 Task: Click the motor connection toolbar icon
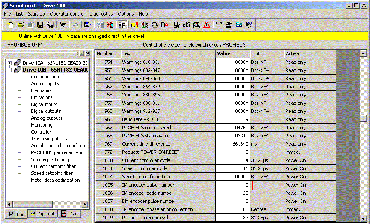click(145, 25)
